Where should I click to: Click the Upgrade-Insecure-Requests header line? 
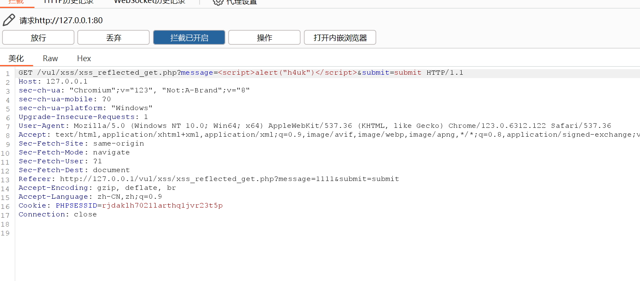[83, 117]
